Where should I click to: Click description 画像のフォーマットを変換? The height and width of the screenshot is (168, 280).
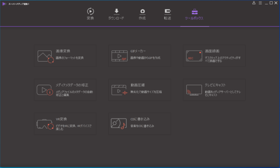pos(70,58)
